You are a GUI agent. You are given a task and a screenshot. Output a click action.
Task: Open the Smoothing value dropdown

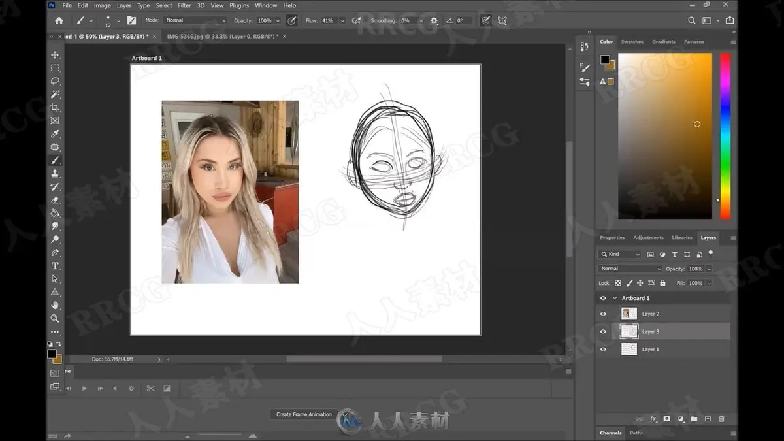[423, 20]
